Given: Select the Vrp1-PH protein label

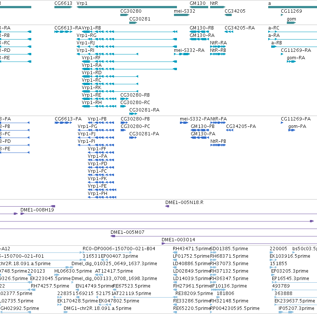Looking at the screenshot, I should pos(98,194).
